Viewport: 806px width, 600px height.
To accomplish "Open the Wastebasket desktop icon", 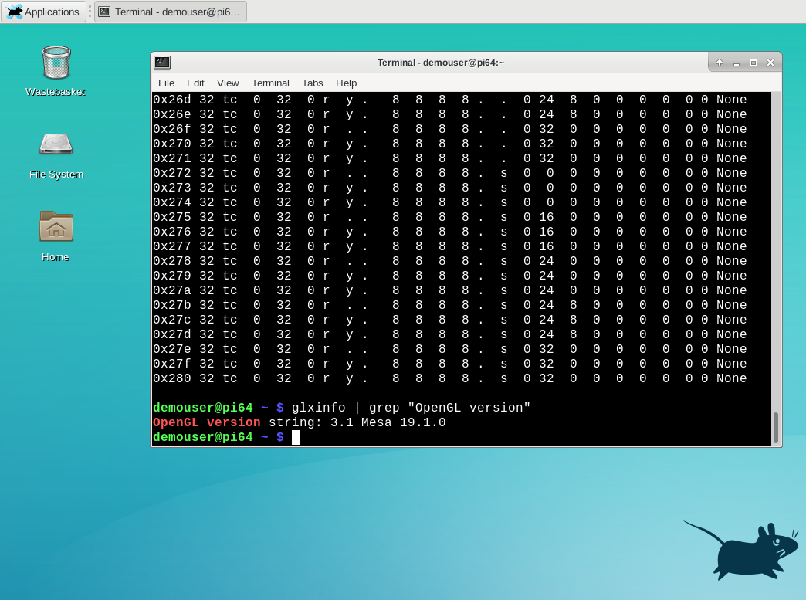I will 56,70.
